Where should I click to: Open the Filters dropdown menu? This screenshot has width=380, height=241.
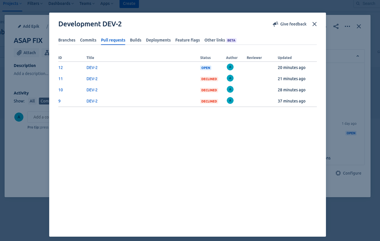[35, 3]
